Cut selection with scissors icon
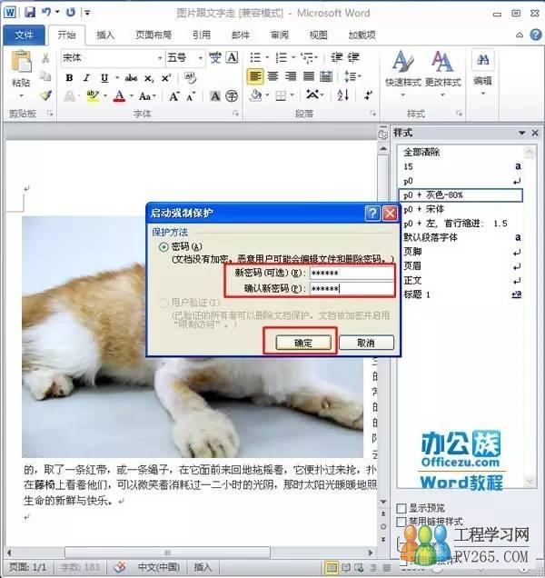The image size is (545, 578). click(x=45, y=58)
